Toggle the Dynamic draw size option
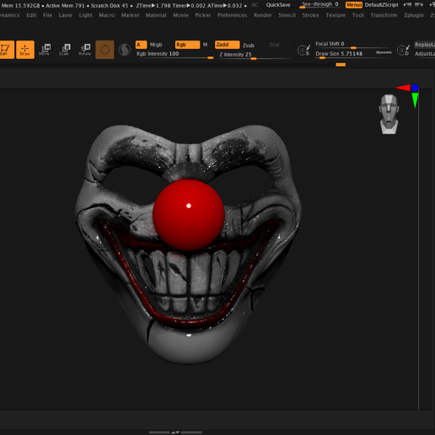This screenshot has height=435, width=435. pyautogui.click(x=384, y=52)
